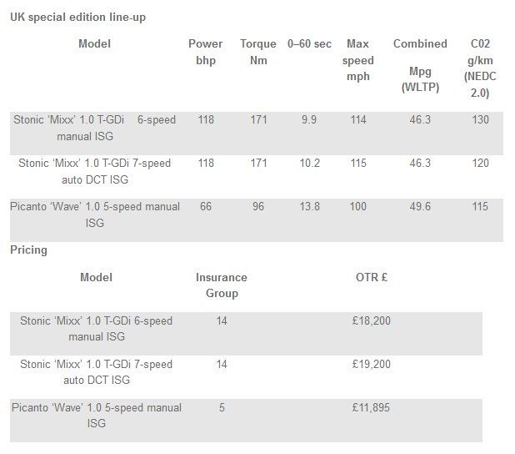Select the Picanto 'Wave' row in specs table
This screenshot has width=515, height=454.
pyautogui.click(x=94, y=214)
